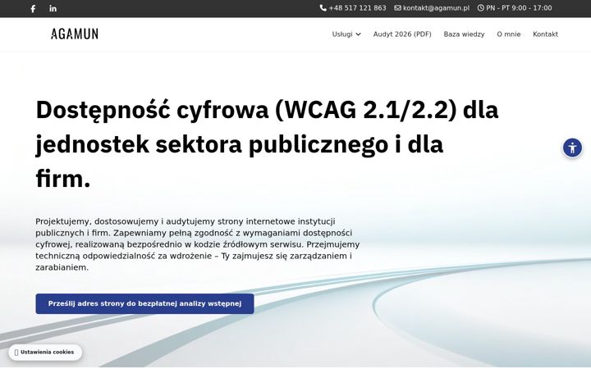Expand the Usługi dropdown menu
Viewport: 591px width, 369px height.
(346, 34)
